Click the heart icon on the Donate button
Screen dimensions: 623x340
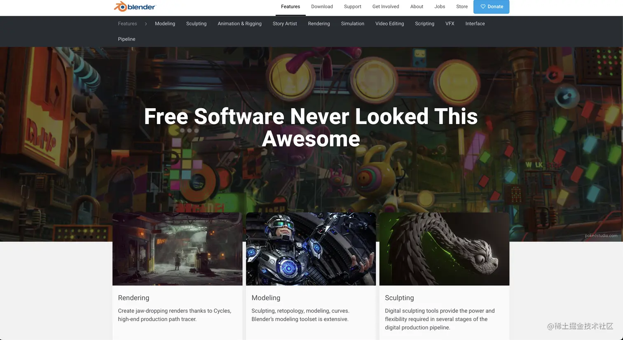pos(483,7)
